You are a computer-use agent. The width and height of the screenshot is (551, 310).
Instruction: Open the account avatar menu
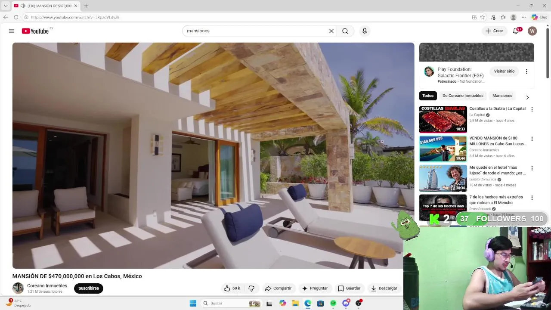coord(532,31)
